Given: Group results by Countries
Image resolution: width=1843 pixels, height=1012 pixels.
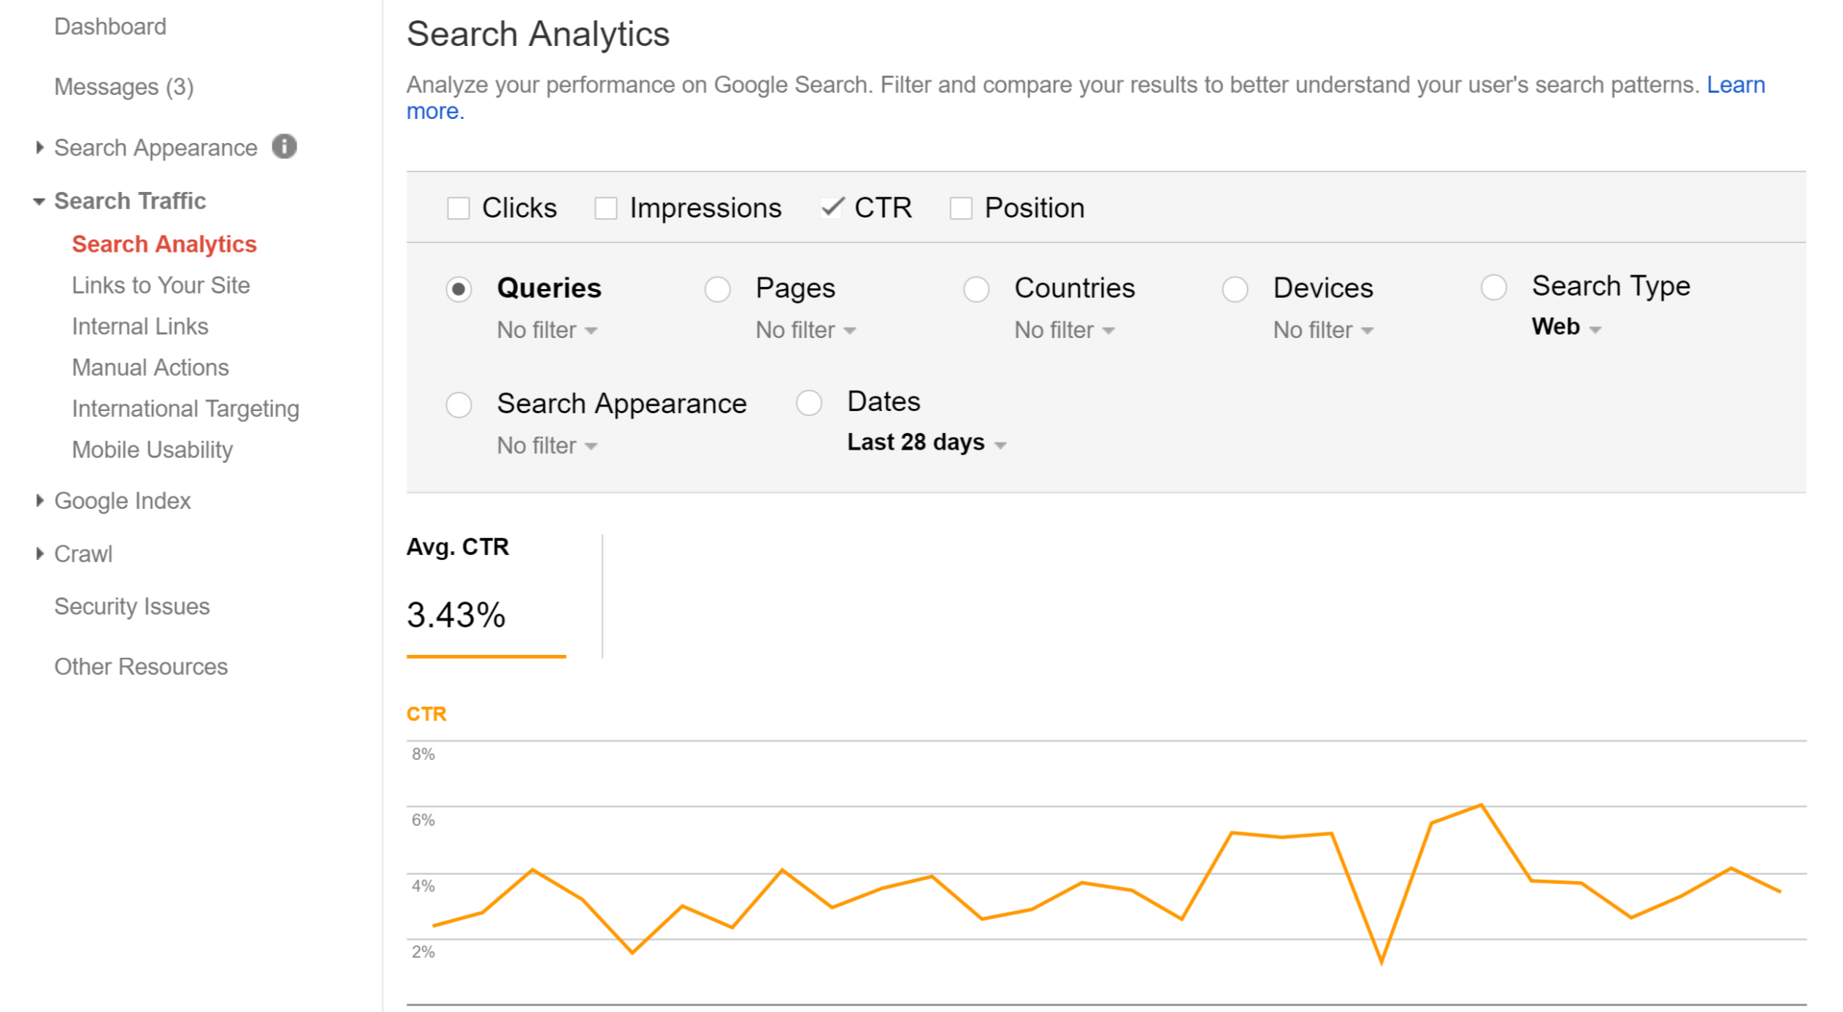Looking at the screenshot, I should tap(976, 289).
